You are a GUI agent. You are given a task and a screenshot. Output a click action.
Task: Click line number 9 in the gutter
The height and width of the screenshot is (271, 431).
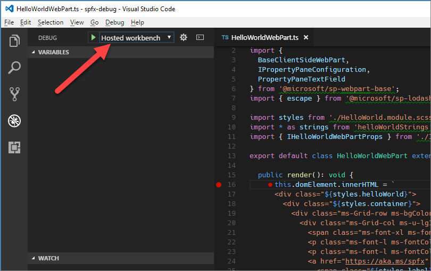click(234, 118)
